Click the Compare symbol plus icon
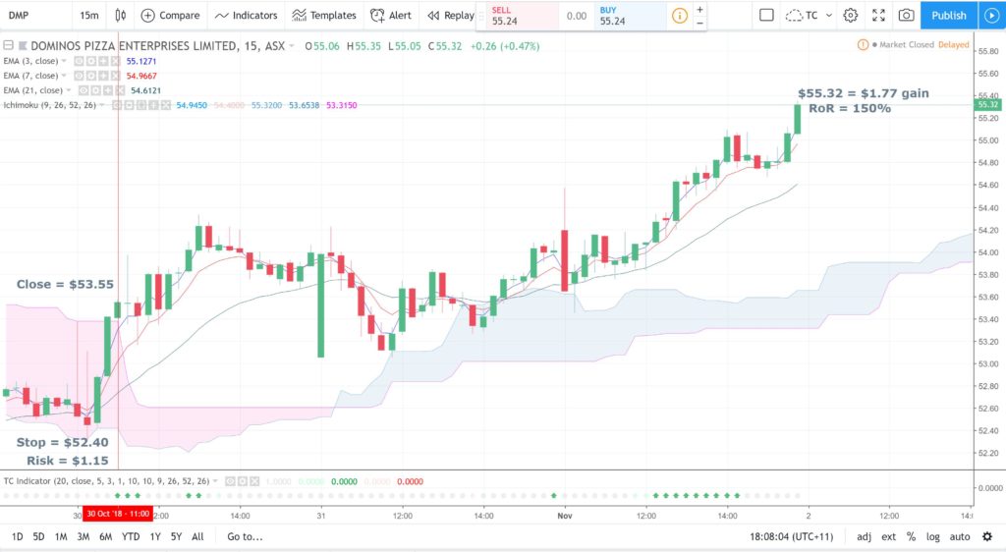This screenshot has width=1006, height=552. pyautogui.click(x=147, y=16)
